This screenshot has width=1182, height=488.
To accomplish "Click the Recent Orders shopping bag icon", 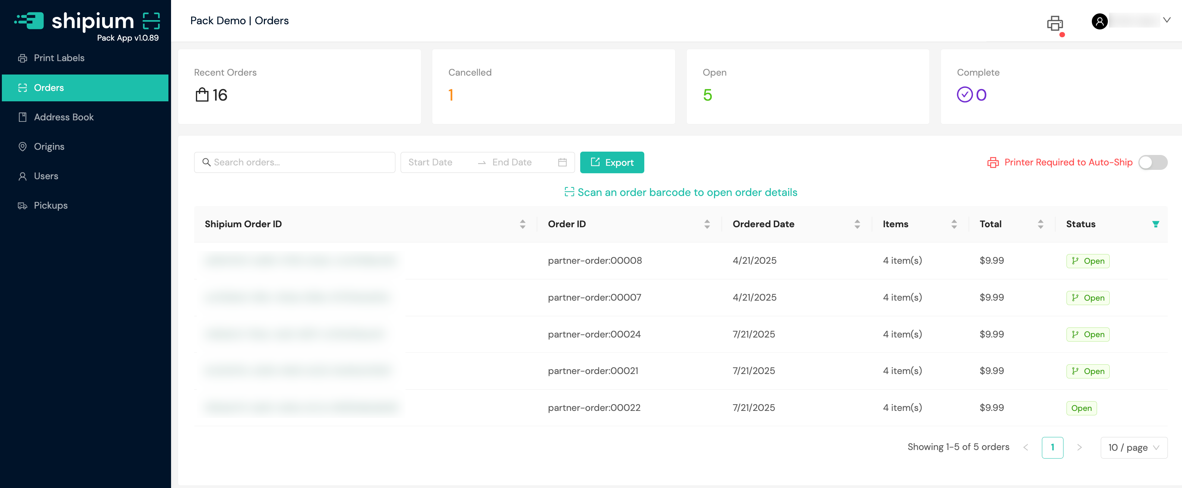I will 202,95.
